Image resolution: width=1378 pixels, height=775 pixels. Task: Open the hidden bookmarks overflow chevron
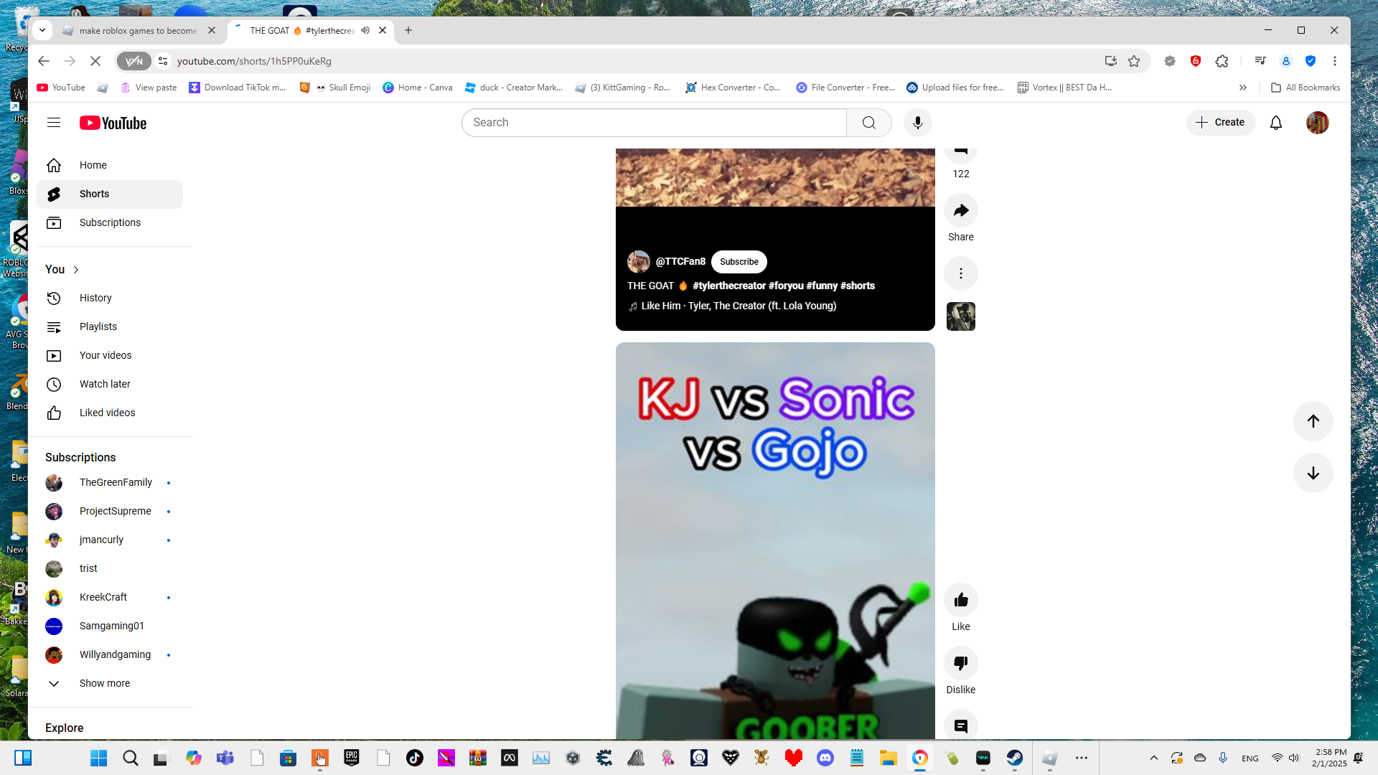(1242, 88)
